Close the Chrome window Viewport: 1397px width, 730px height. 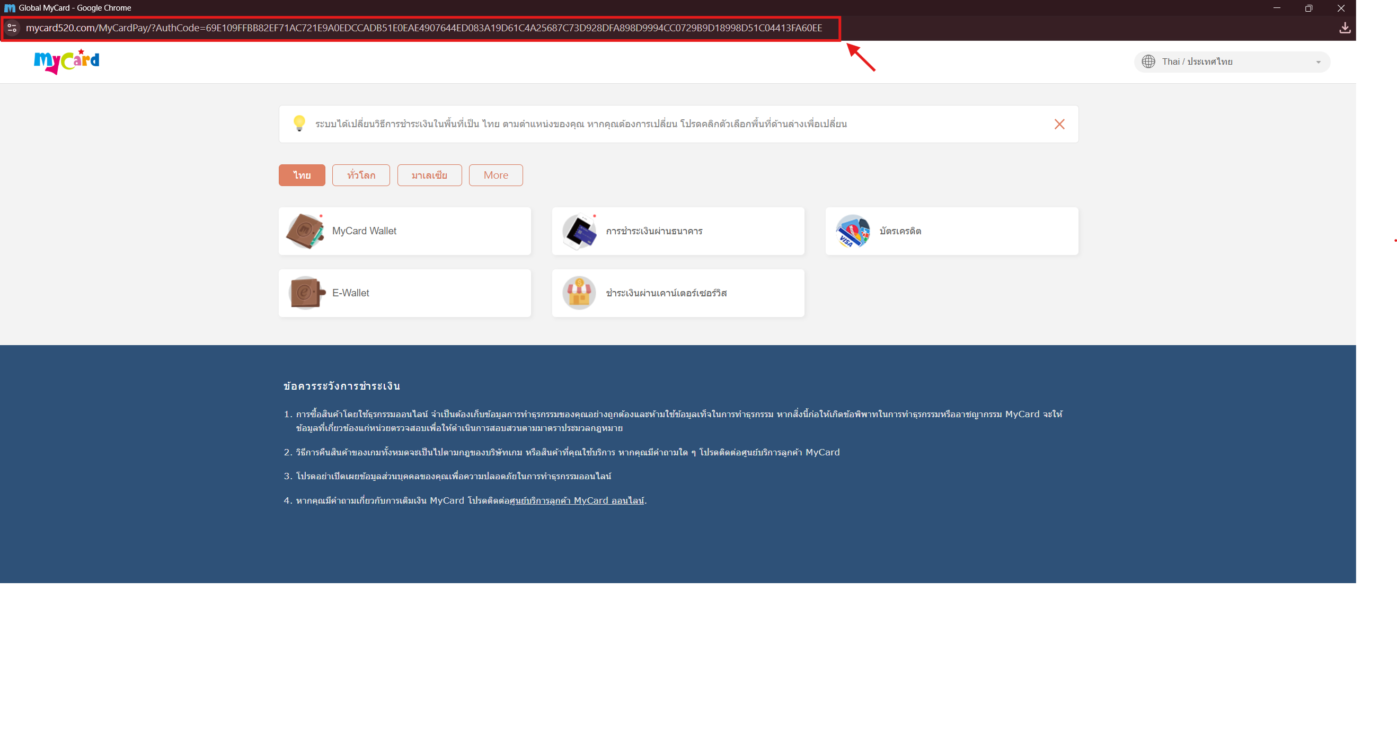(1341, 8)
